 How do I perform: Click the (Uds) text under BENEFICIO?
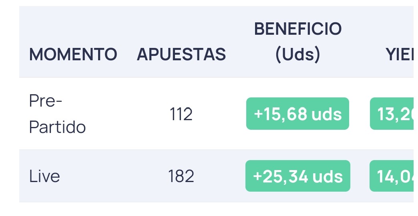point(298,54)
